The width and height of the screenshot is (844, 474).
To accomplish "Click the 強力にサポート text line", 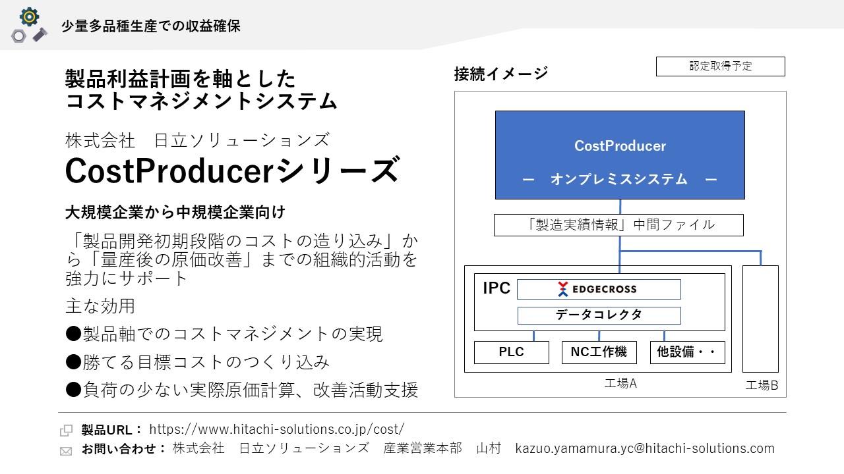I will pos(127,278).
